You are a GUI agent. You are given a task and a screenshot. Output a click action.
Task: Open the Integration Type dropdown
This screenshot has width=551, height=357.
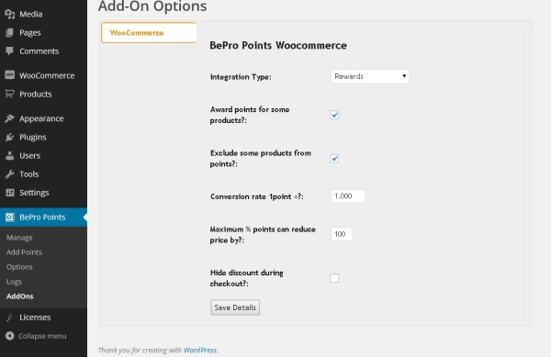[370, 76]
